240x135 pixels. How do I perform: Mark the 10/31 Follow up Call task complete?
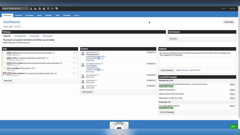point(5,68)
